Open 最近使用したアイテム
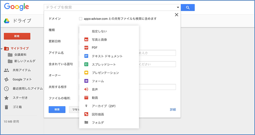 tap(28, 89)
